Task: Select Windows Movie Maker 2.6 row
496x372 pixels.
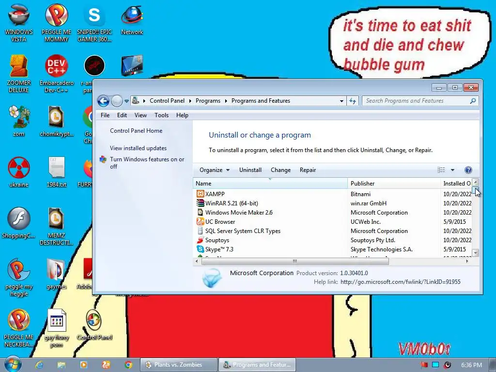Action: (x=332, y=212)
